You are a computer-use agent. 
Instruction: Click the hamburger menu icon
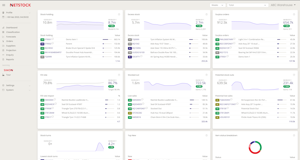click(x=4, y=6)
